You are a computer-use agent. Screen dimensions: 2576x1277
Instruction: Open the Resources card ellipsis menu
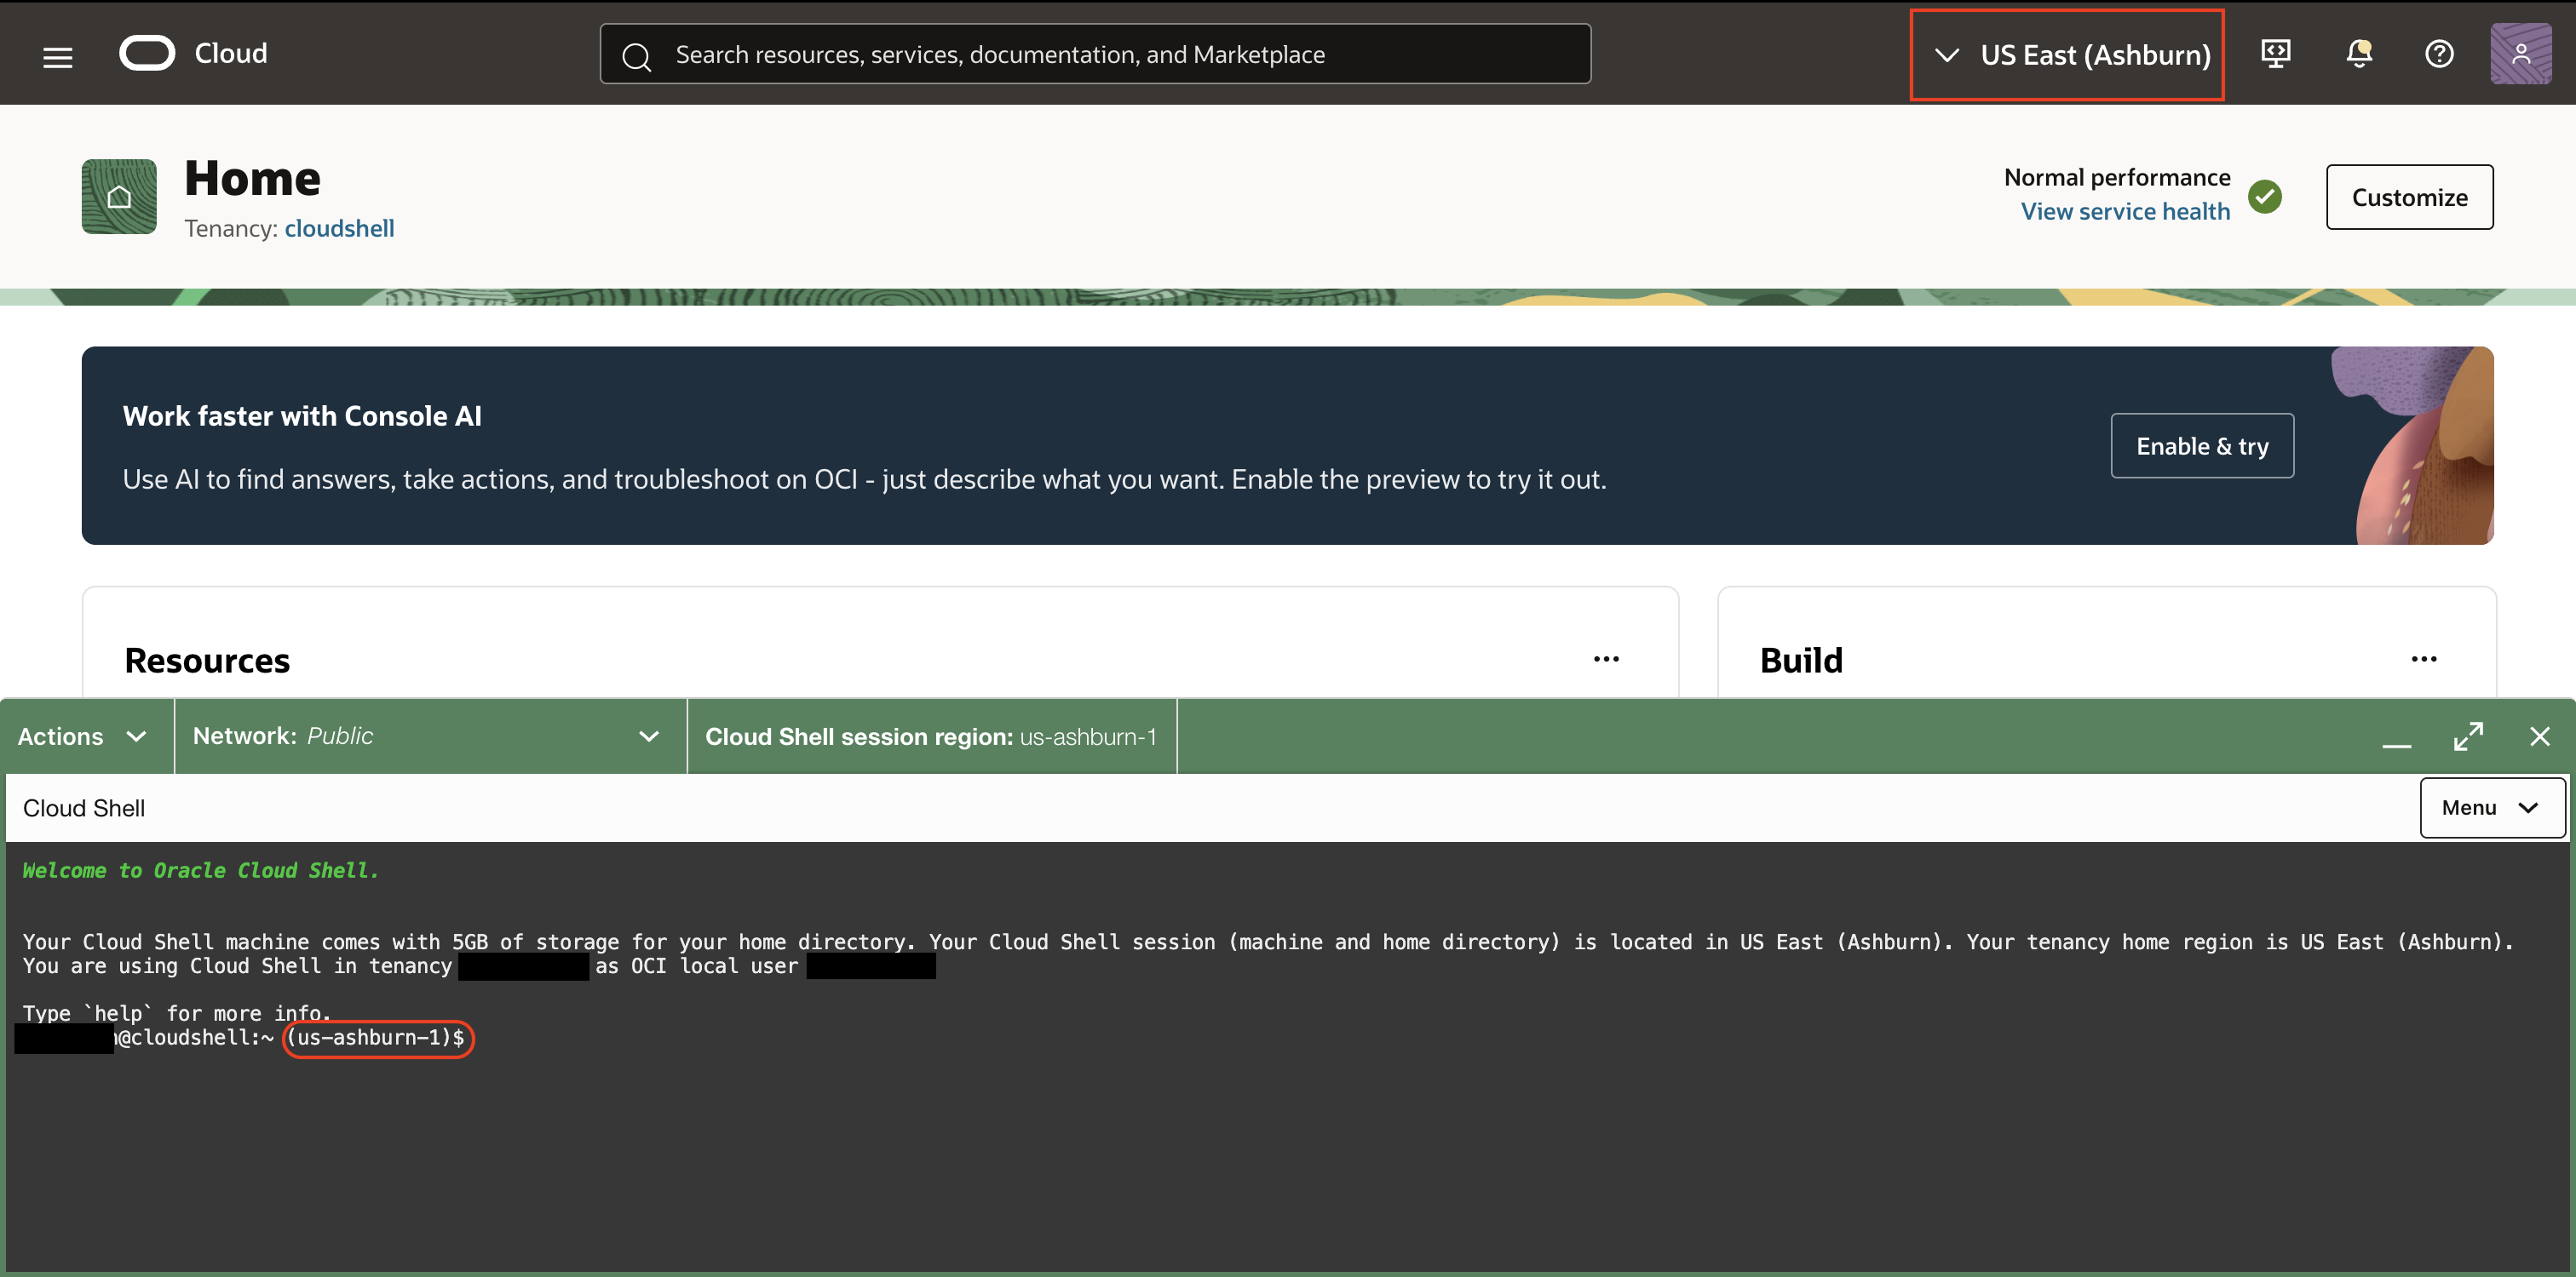pyautogui.click(x=1606, y=658)
